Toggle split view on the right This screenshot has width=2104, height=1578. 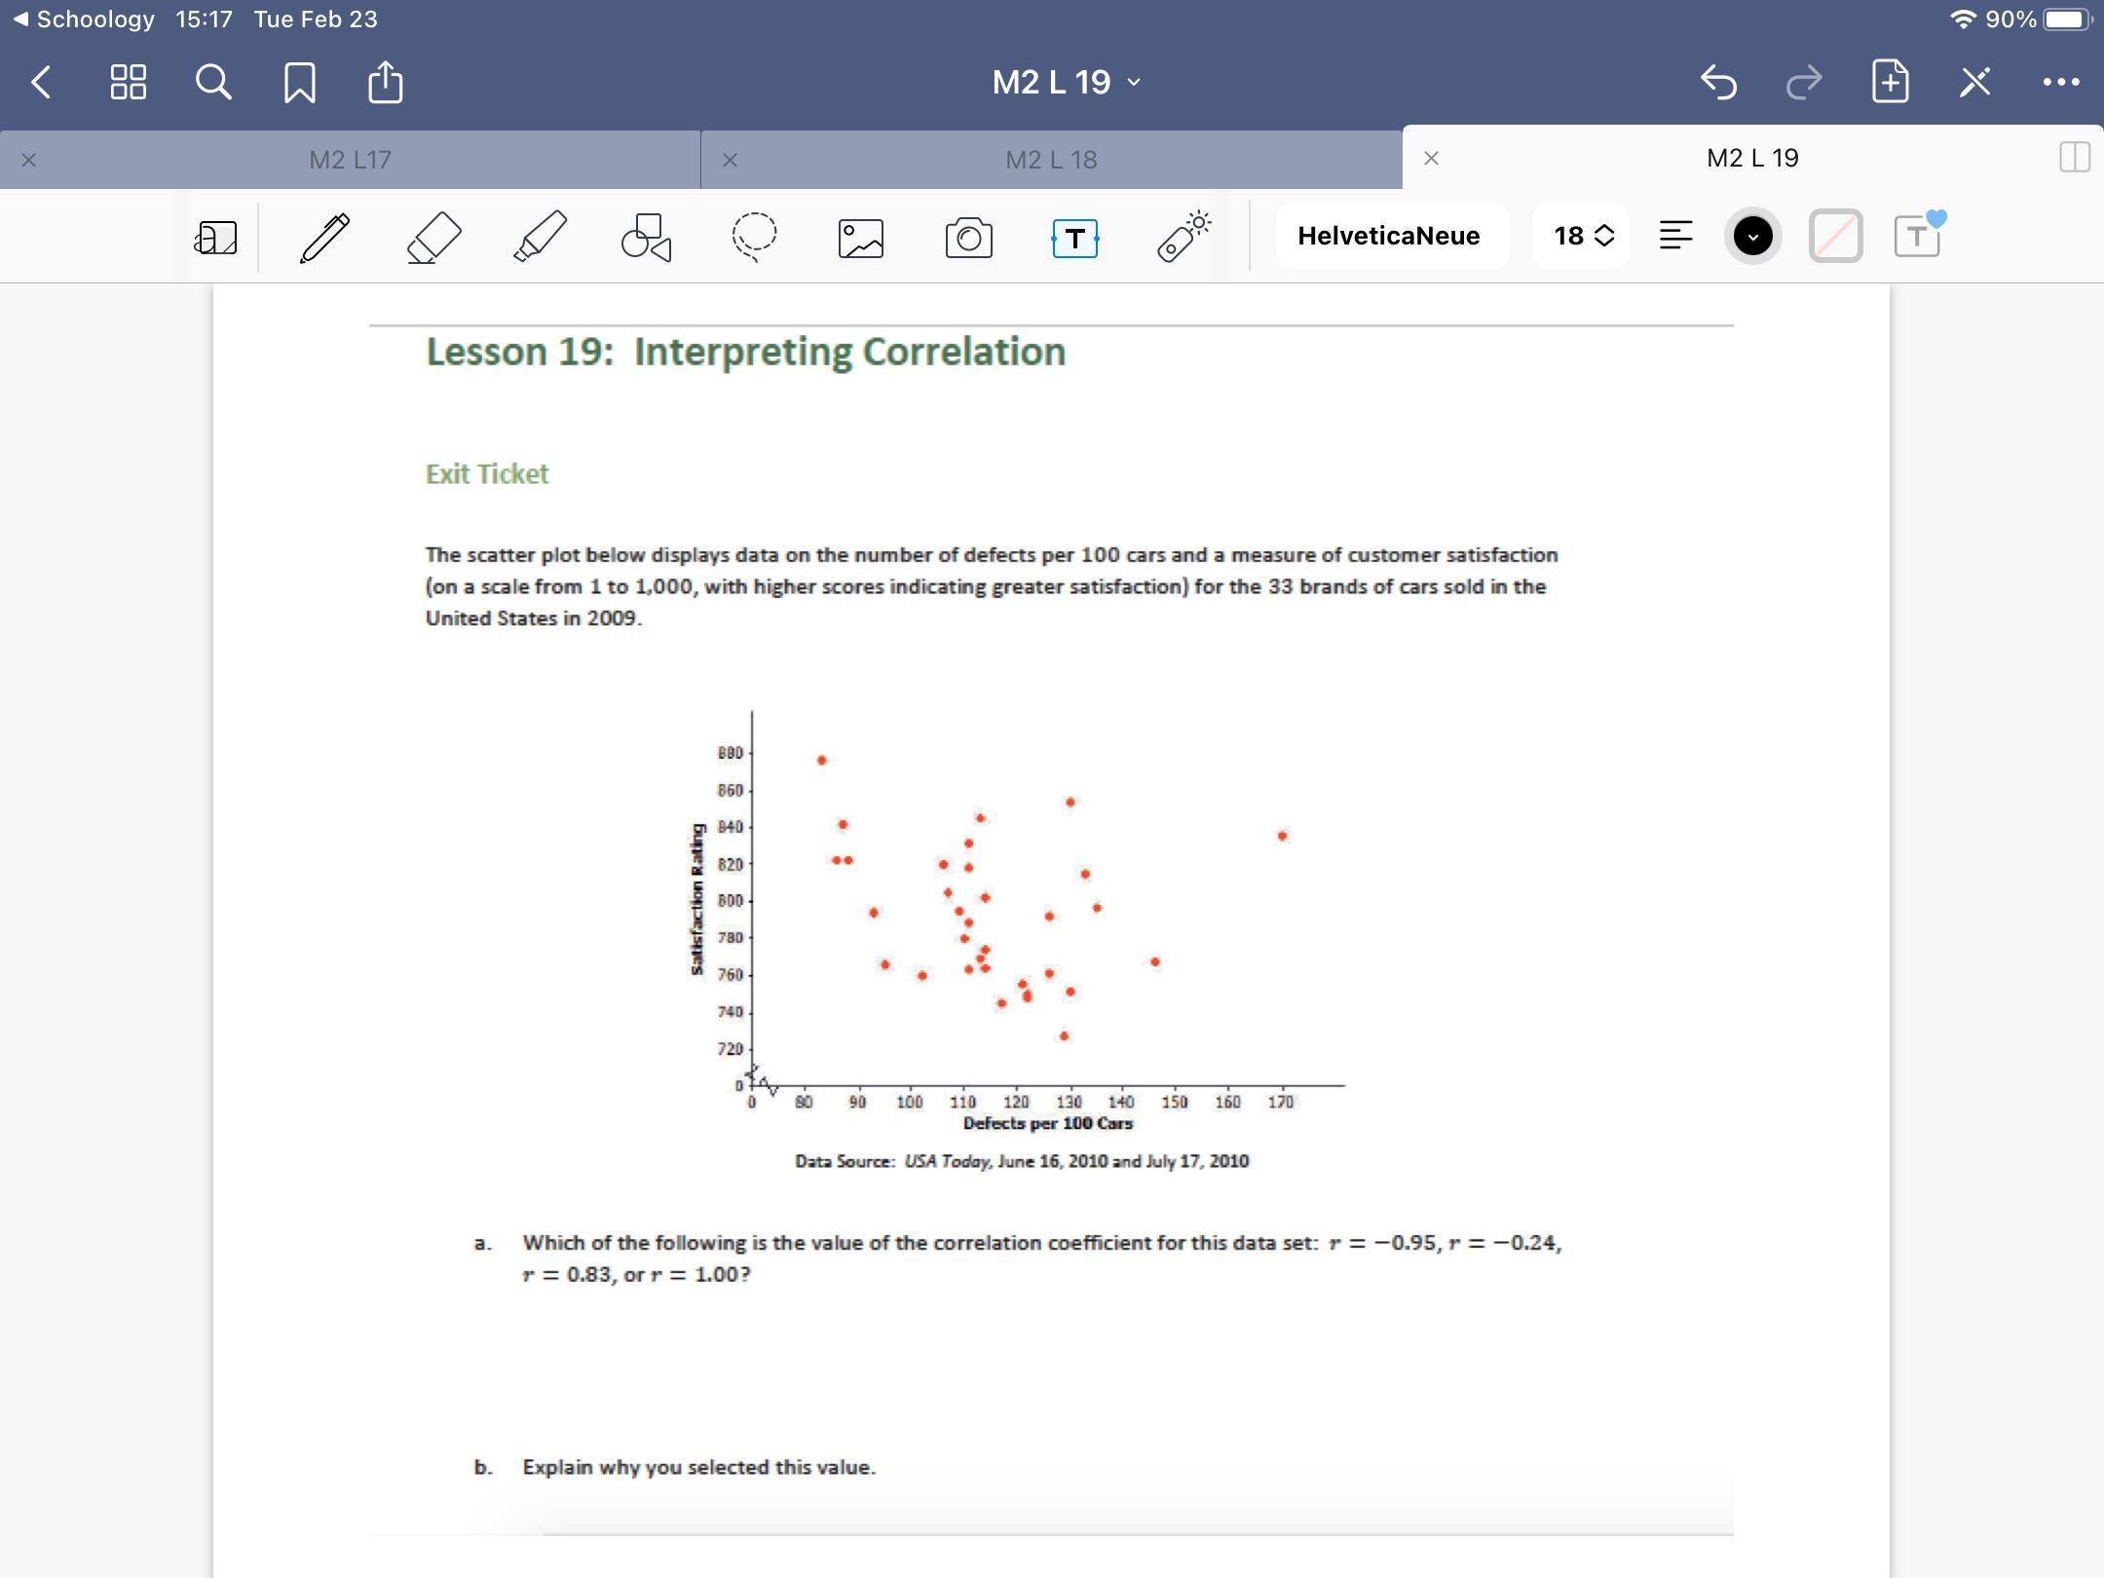[x=2074, y=157]
